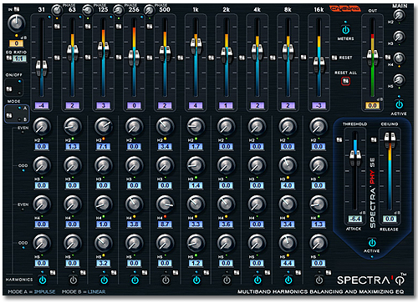Adjust the 31 Hz band fader handle
The width and height of the screenshot is (418, 303).
pyautogui.click(x=42, y=68)
